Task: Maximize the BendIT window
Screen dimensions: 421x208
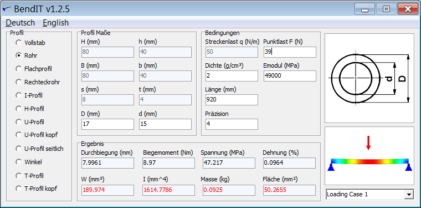Action: [x=386, y=9]
